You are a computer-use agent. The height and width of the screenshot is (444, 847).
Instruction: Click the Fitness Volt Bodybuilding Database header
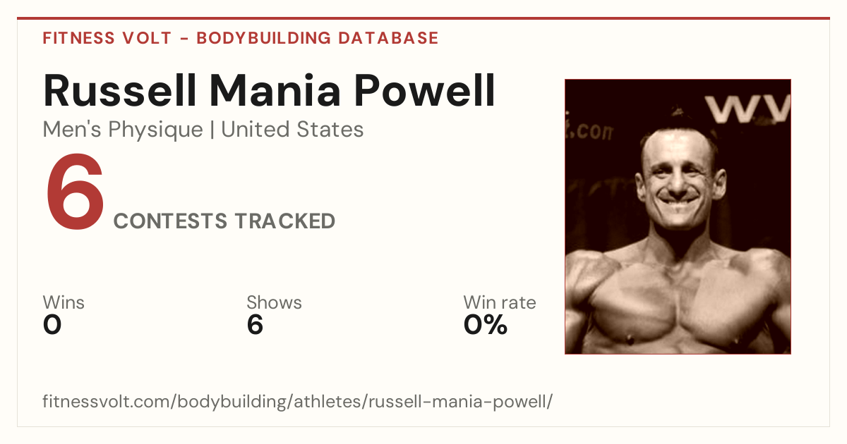[x=241, y=38]
